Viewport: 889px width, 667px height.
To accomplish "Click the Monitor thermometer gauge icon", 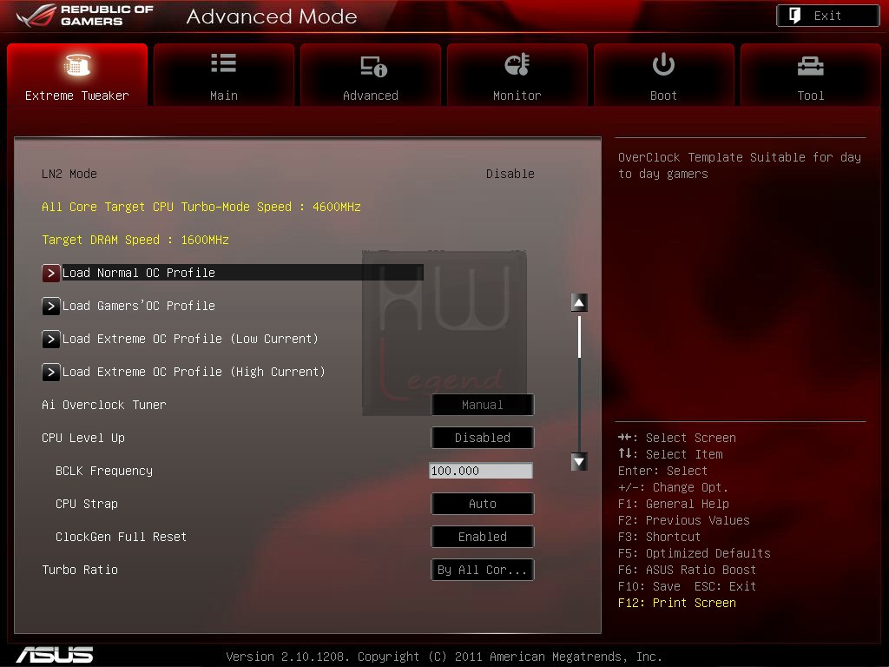I will tap(517, 64).
